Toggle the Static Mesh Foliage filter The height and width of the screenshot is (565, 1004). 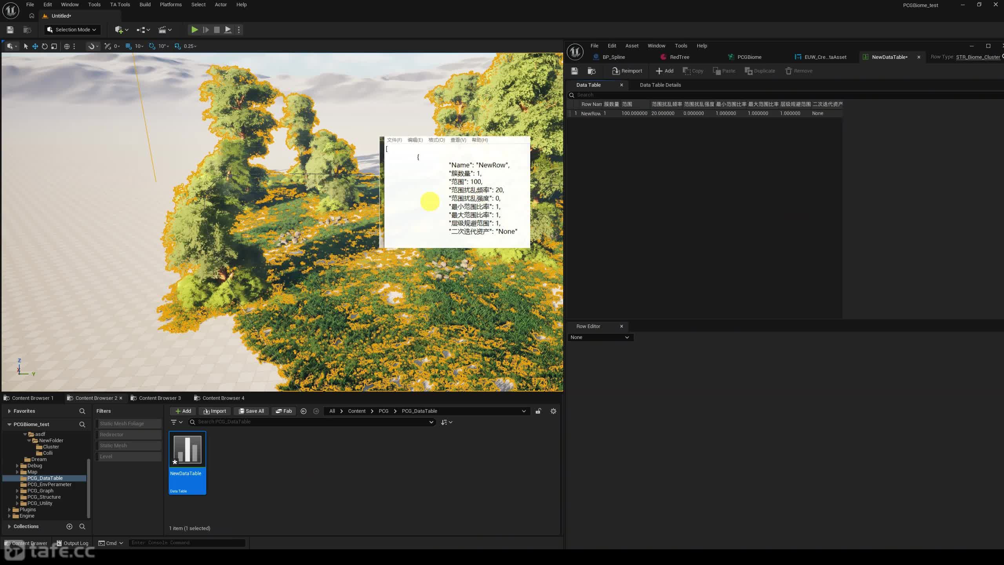coord(128,424)
